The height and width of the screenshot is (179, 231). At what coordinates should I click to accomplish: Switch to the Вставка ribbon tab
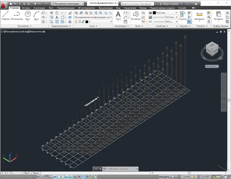27,8
